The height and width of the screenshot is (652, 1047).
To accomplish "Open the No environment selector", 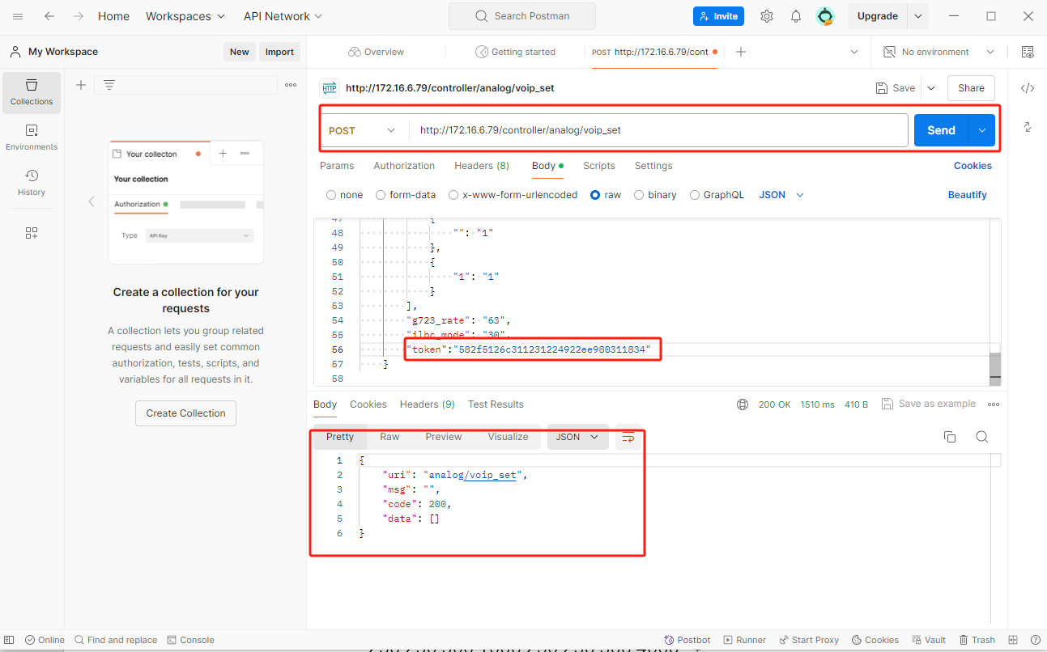I will [x=938, y=52].
